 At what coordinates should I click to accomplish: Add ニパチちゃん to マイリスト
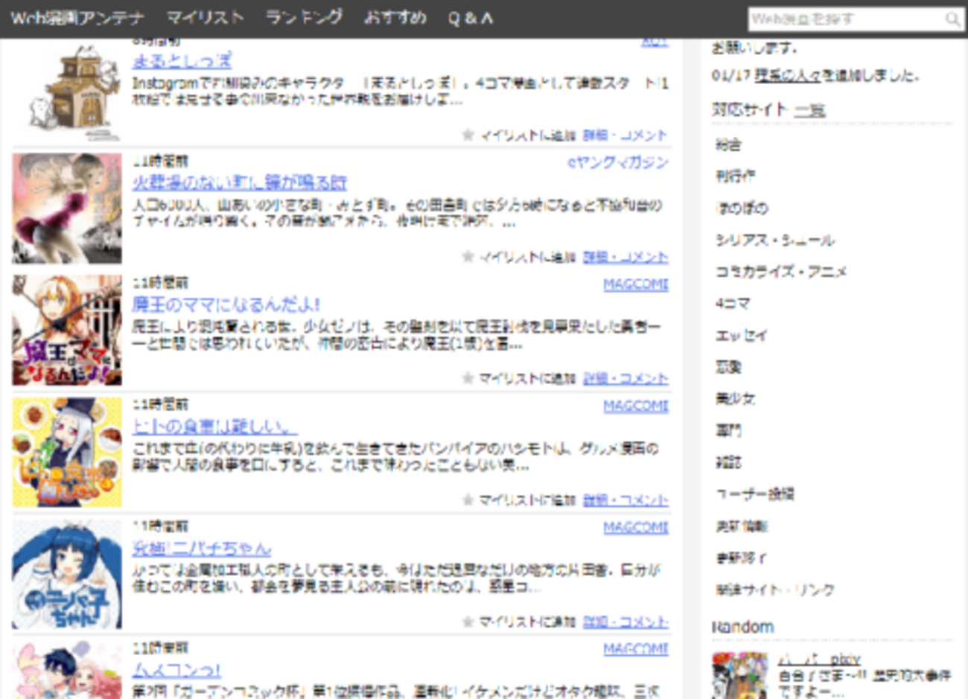click(x=527, y=622)
